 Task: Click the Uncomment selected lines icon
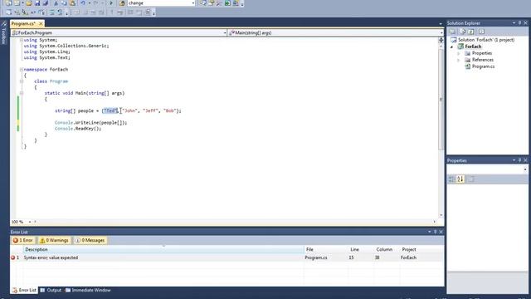click(x=60, y=12)
